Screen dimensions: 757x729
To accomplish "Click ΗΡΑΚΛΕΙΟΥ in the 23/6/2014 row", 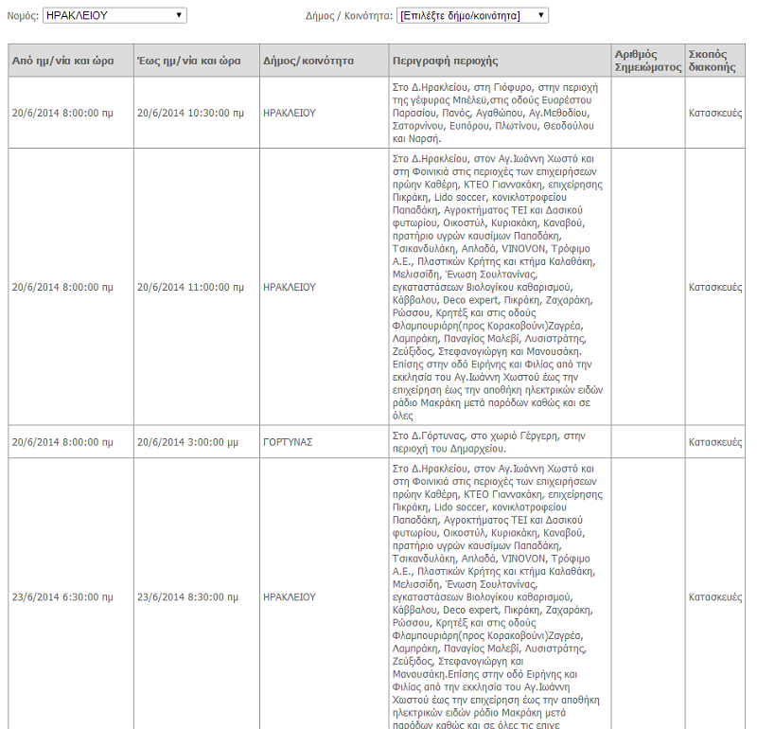I will click(290, 597).
